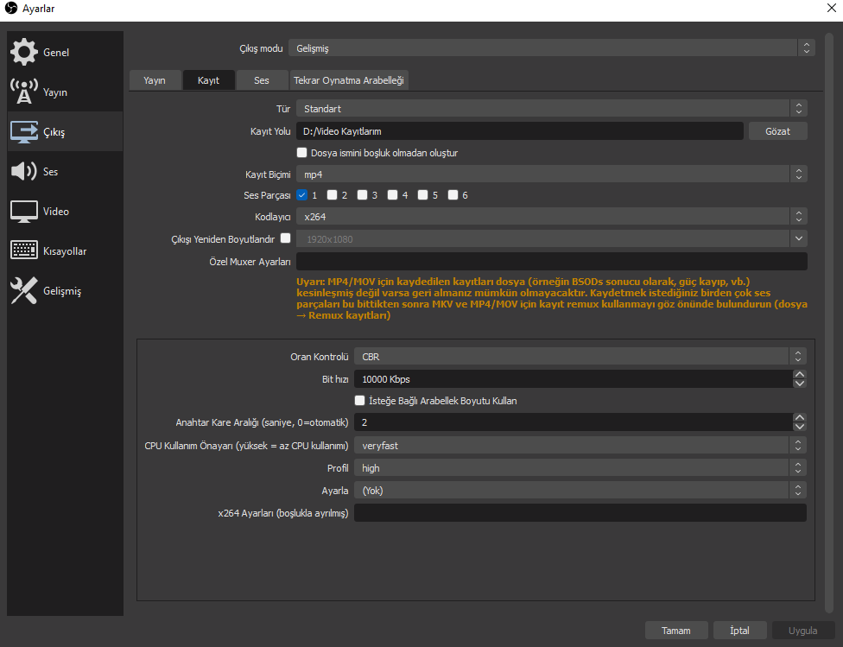Open Tekrar Oynatma Arabelleği tab
The width and height of the screenshot is (843, 647).
pyautogui.click(x=349, y=80)
